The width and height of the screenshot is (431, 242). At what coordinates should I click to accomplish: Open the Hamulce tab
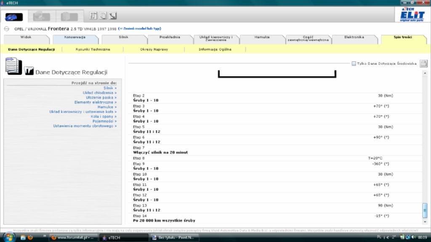pyautogui.click(x=262, y=39)
